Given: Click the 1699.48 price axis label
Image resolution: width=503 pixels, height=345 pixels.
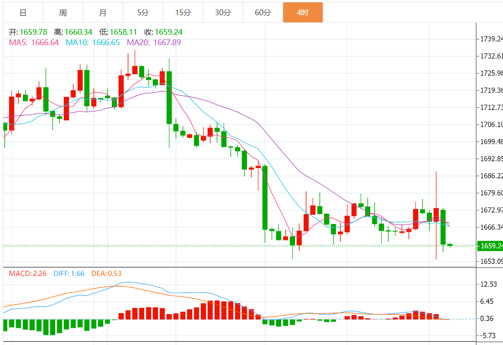Looking at the screenshot, I should click(491, 141).
